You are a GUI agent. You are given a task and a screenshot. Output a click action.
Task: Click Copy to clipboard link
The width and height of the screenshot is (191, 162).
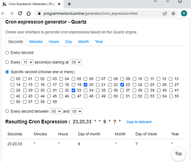(x=139, y=122)
